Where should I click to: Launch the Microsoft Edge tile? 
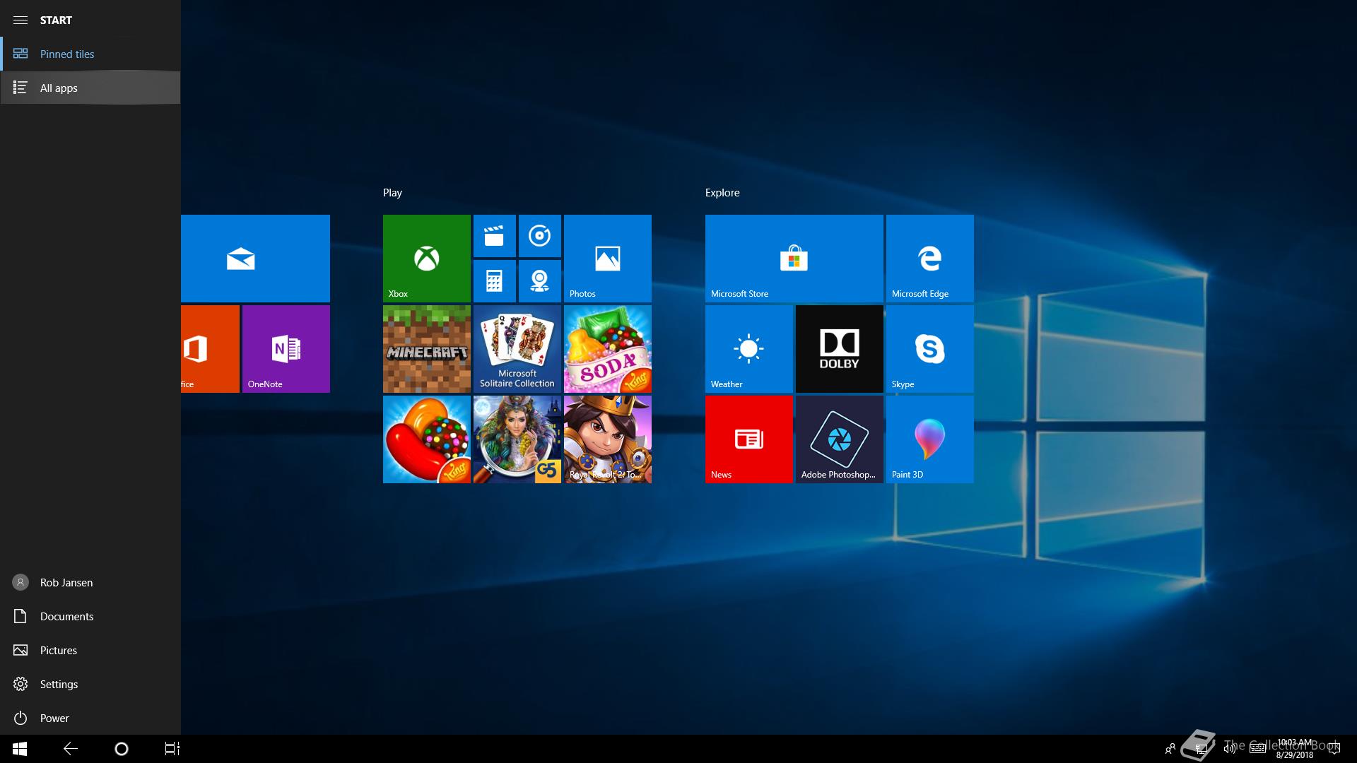(930, 259)
